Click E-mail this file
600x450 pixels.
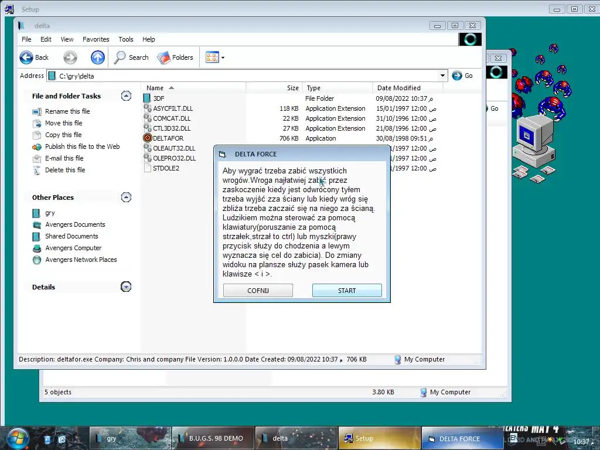(x=64, y=158)
